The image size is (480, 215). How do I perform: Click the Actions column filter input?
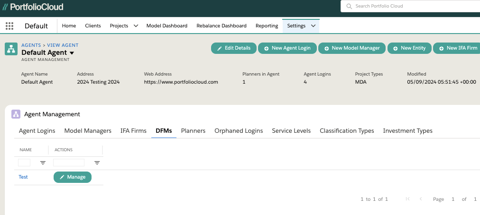69,163
